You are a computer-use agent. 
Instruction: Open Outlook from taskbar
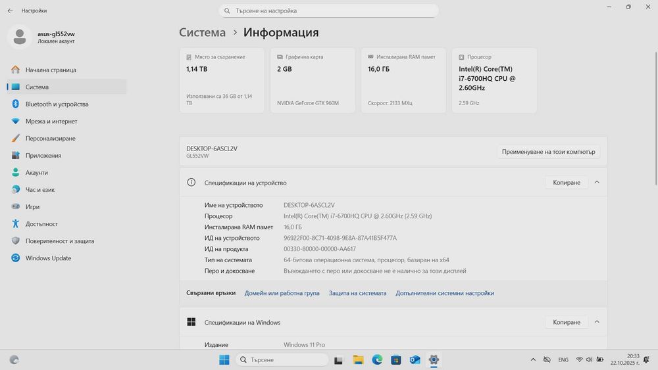[415, 359]
